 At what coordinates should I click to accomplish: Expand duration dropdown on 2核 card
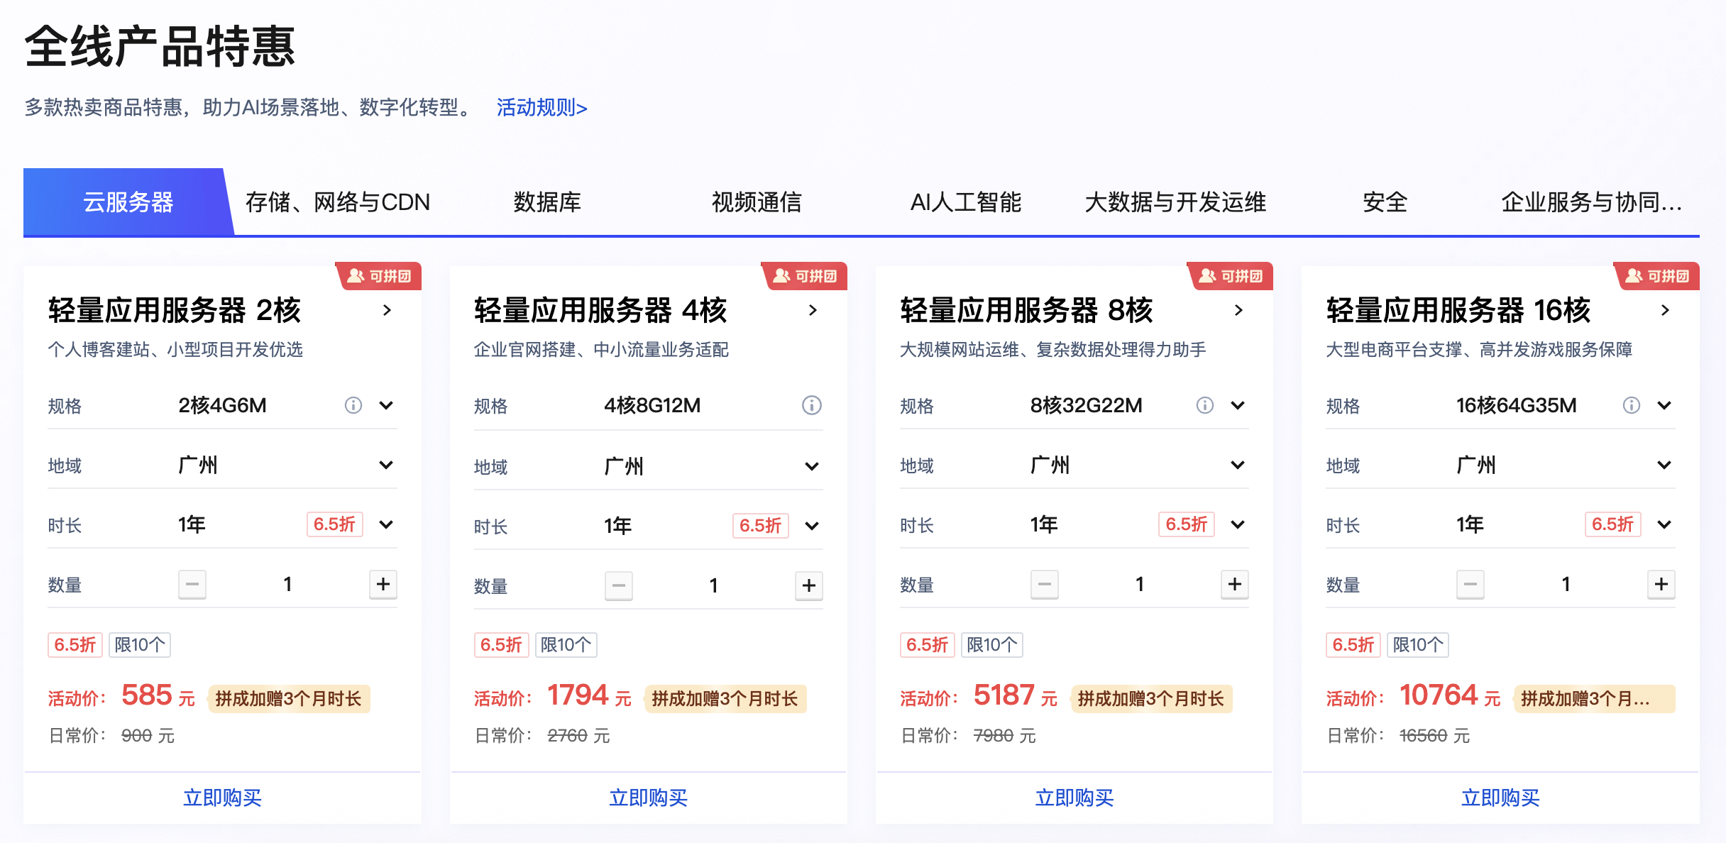pos(386,524)
